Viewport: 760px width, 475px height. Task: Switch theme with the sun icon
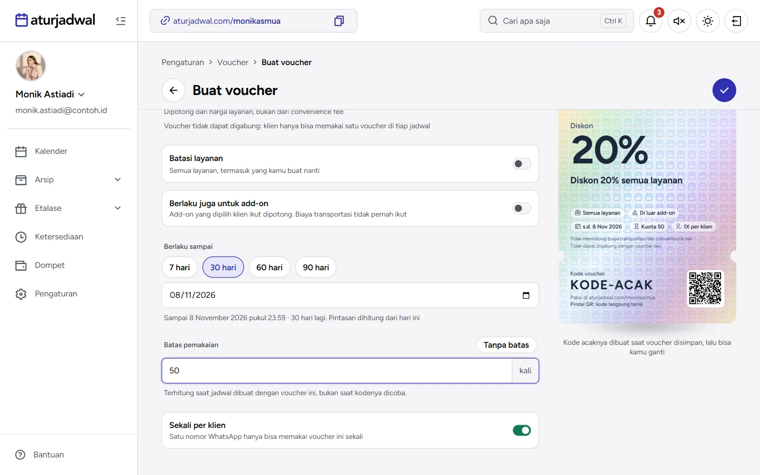(x=708, y=21)
